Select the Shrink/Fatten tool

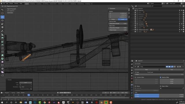(2, 69)
